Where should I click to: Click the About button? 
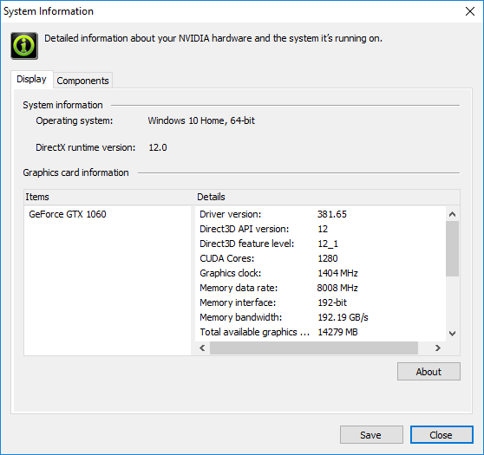pos(428,372)
